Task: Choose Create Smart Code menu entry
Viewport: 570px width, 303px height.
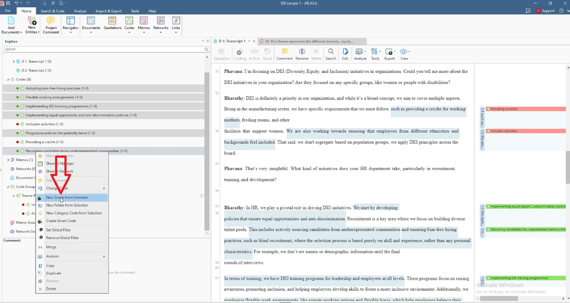Action: tap(72, 221)
